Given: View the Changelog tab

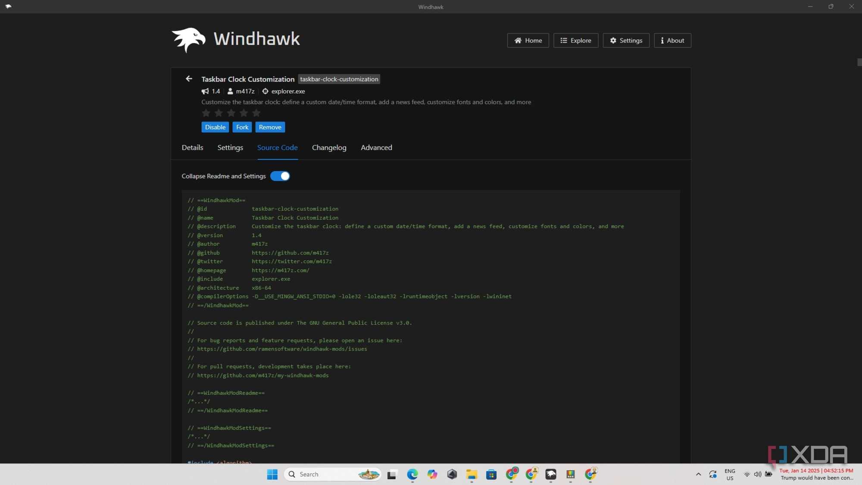Looking at the screenshot, I should point(329,147).
